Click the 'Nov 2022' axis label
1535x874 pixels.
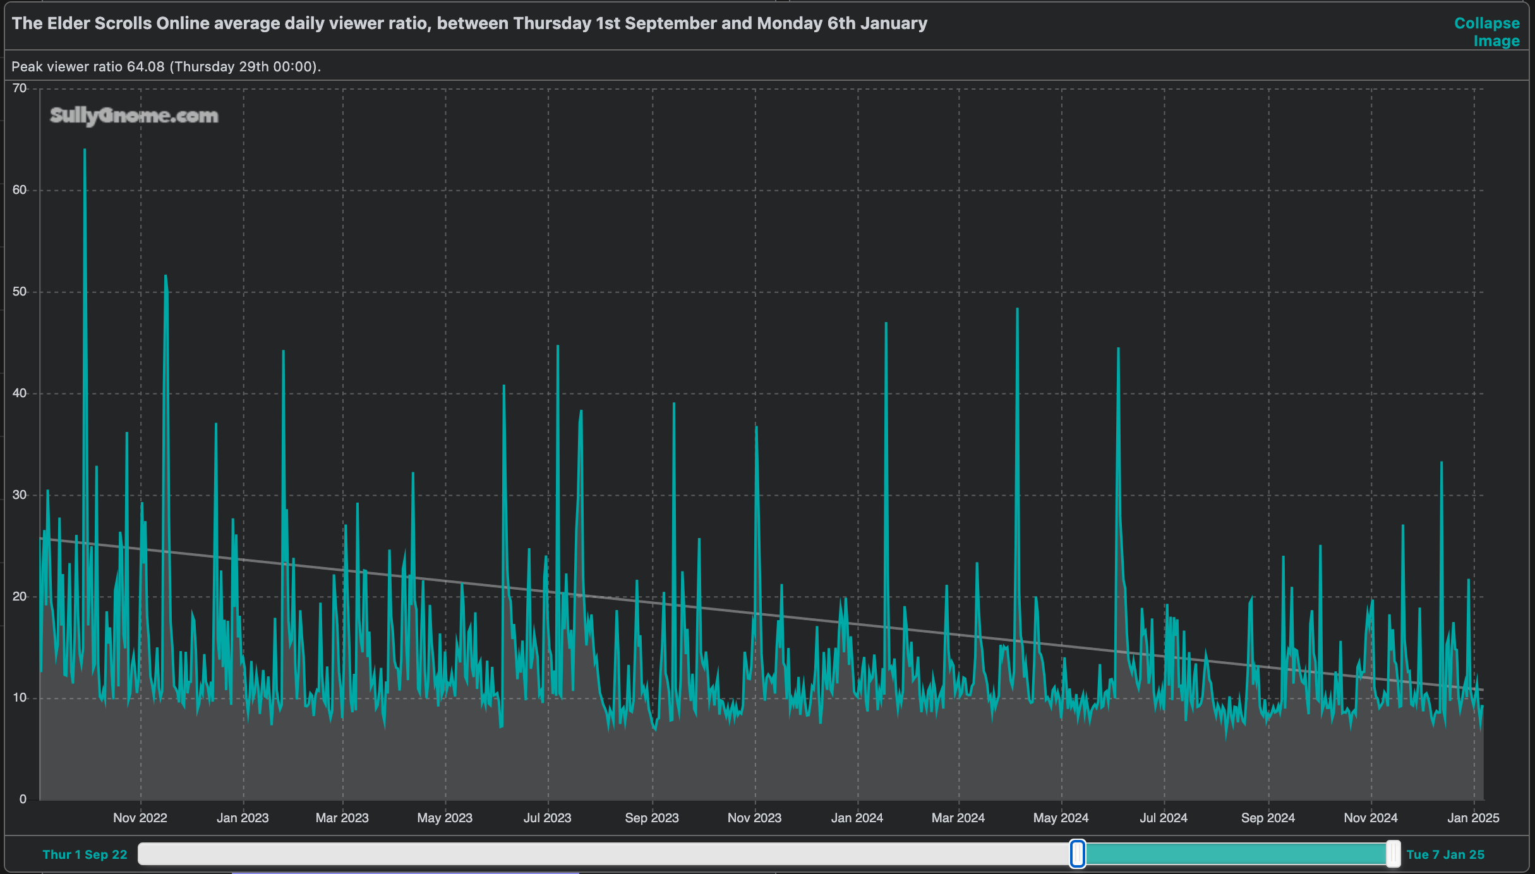(140, 818)
